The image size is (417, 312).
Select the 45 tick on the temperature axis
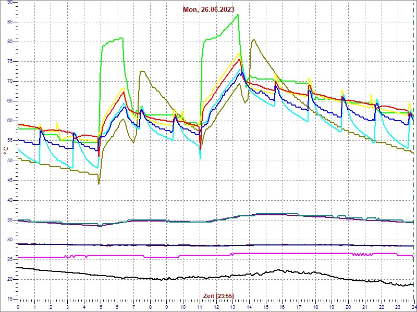(x=10, y=180)
